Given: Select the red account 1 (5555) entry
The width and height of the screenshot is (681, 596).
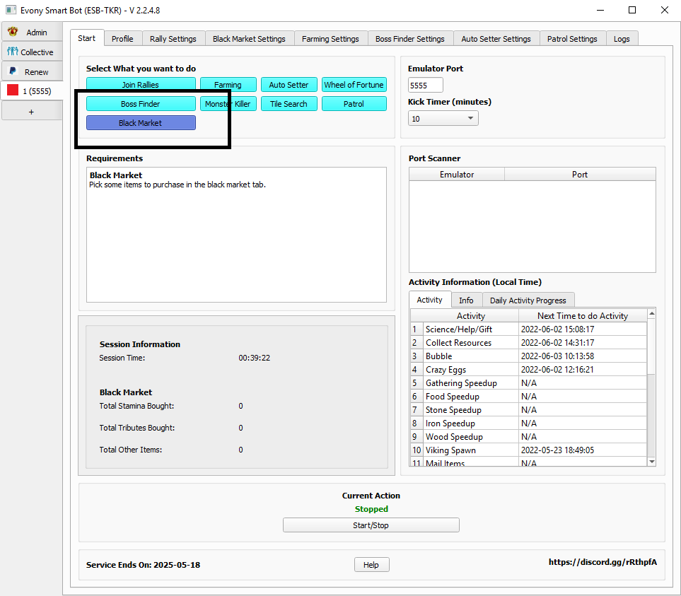Looking at the screenshot, I should click(30, 91).
